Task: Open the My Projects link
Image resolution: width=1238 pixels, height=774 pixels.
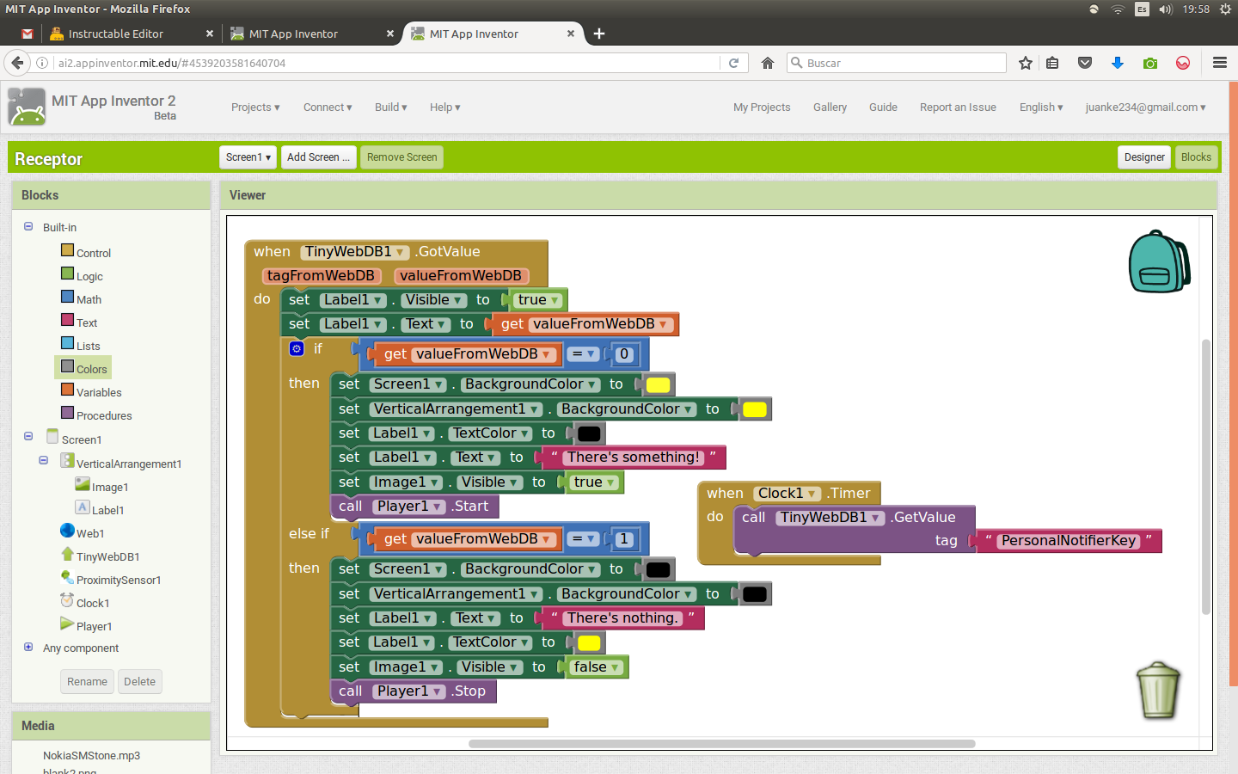Action: (x=762, y=107)
